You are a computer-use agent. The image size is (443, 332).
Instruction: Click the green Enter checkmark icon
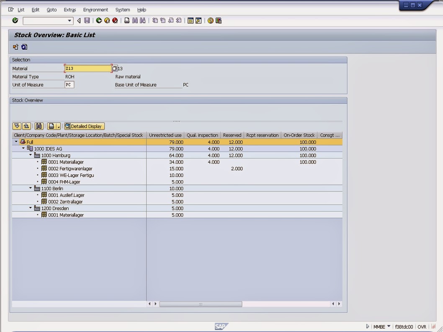[15, 20]
